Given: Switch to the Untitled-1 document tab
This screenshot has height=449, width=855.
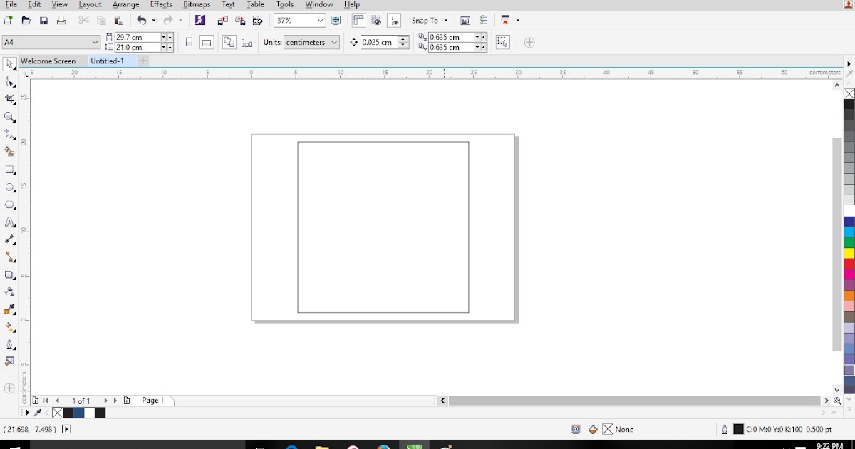Looking at the screenshot, I should pos(107,61).
